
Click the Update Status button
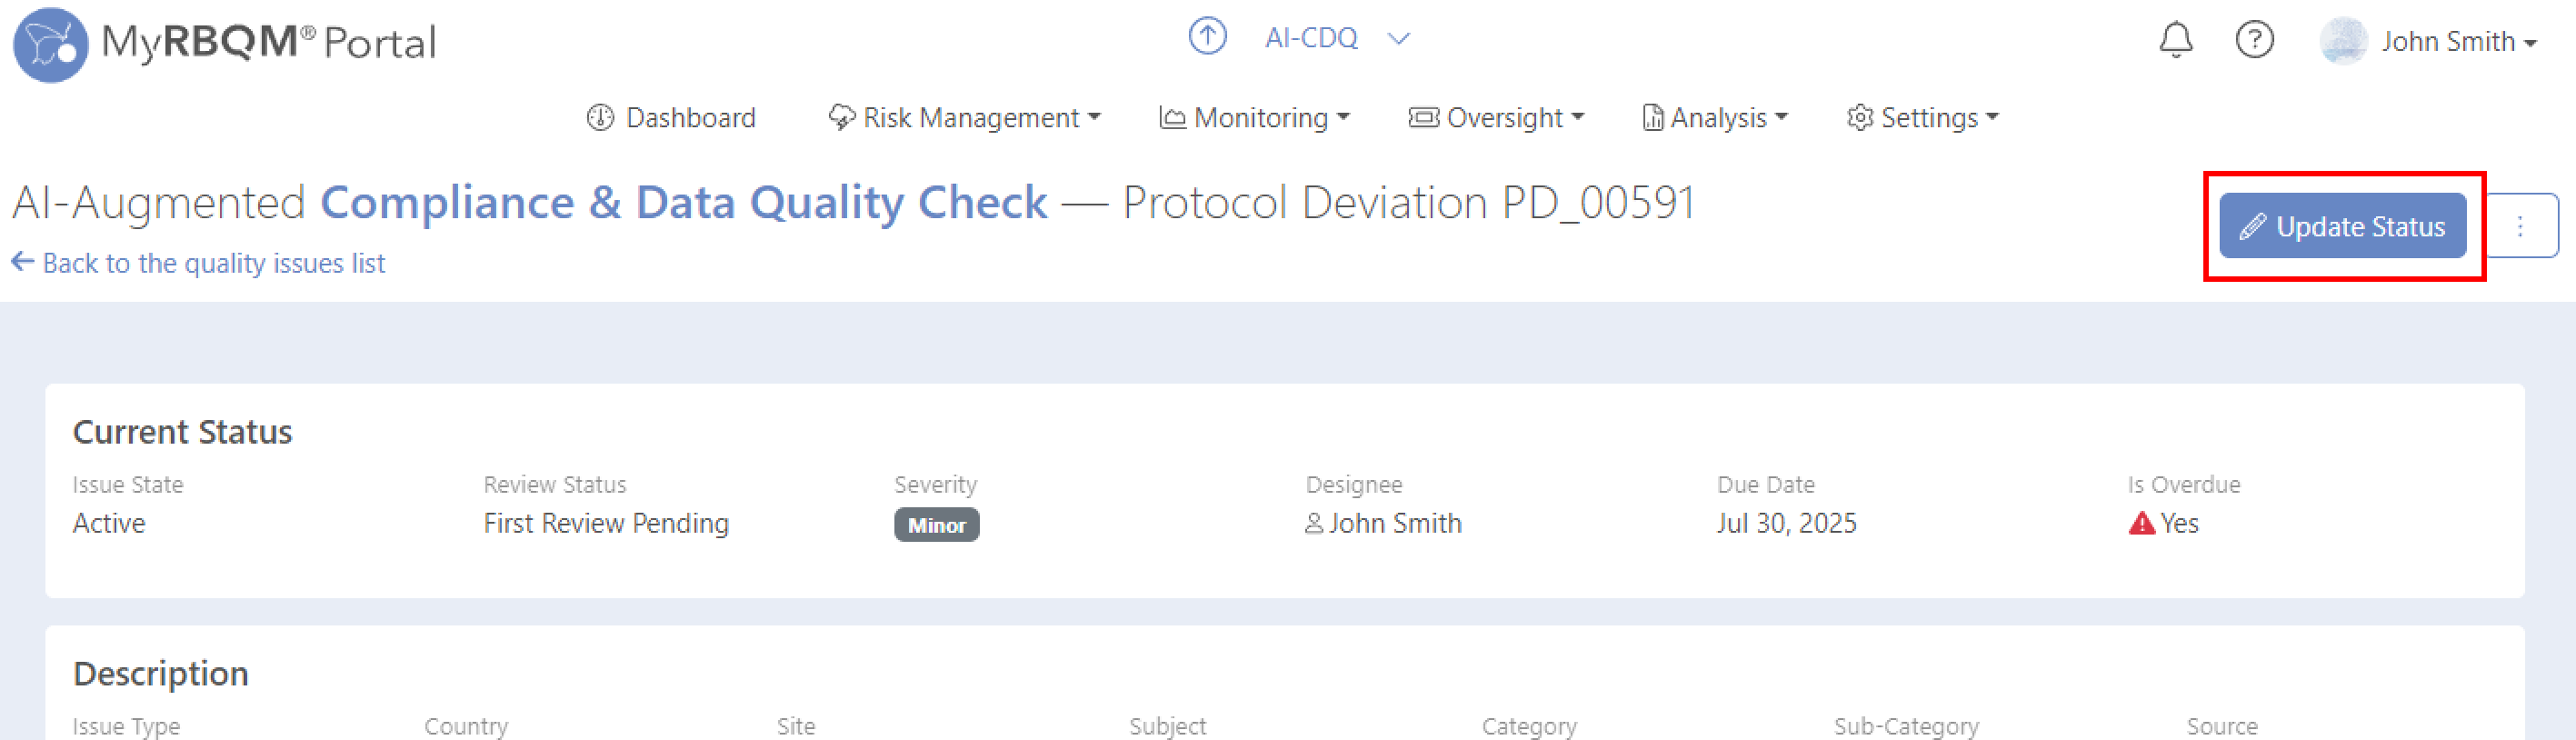pos(2342,226)
